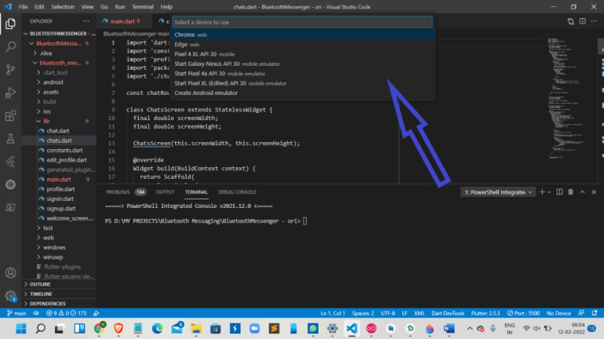
Task: Split the terminal panel
Action: pyautogui.click(x=559, y=191)
